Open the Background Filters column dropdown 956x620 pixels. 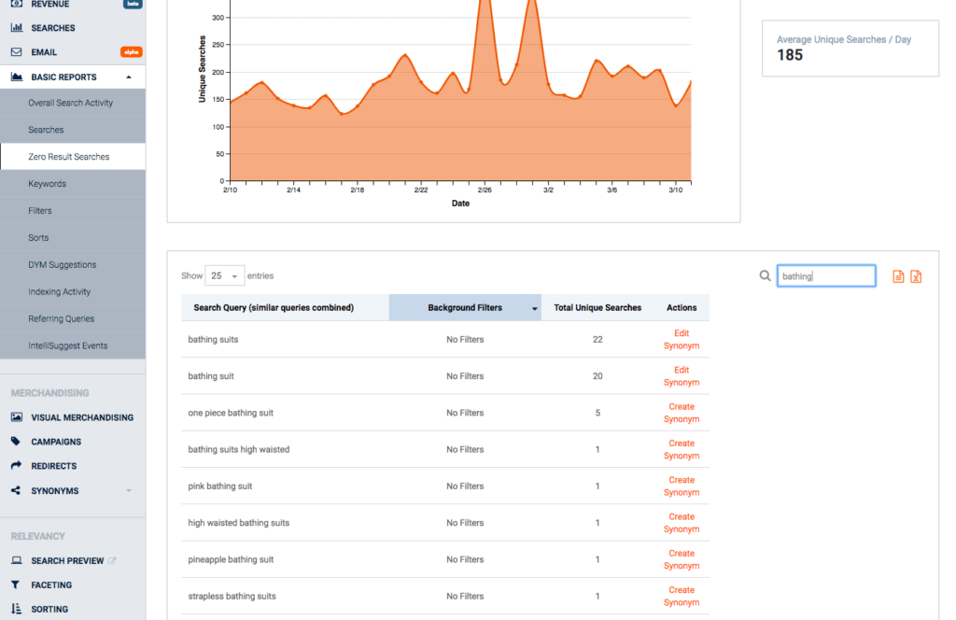click(x=533, y=307)
